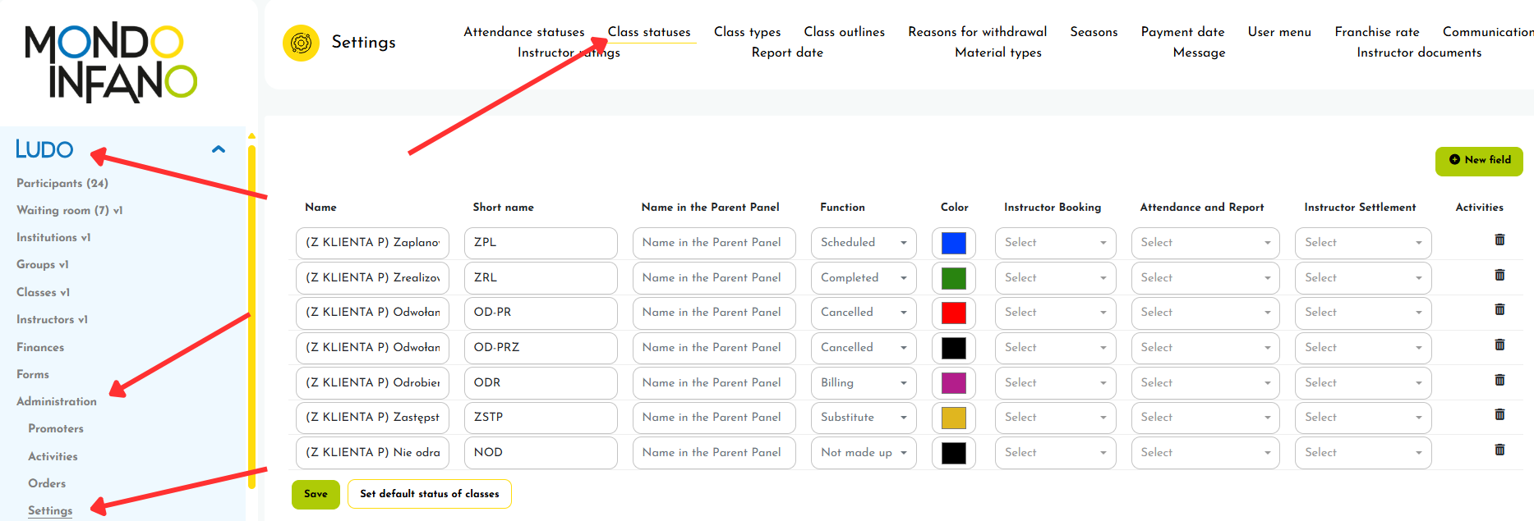The height and width of the screenshot is (521, 1534).
Task: Pick the red color swatch for OD-PR
Action: point(953,313)
